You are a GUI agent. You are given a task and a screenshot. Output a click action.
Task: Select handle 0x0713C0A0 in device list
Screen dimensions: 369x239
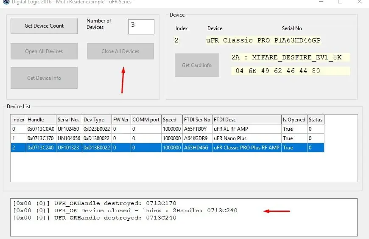click(41, 129)
